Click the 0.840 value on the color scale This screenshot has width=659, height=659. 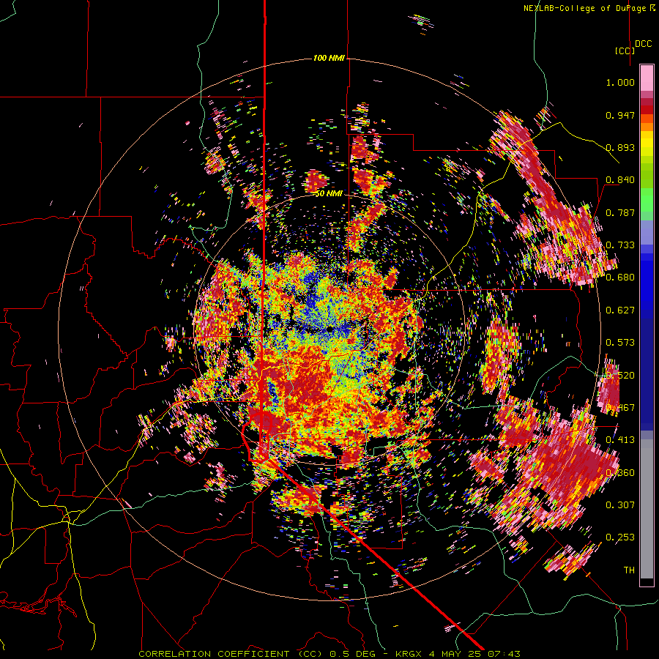(x=620, y=180)
